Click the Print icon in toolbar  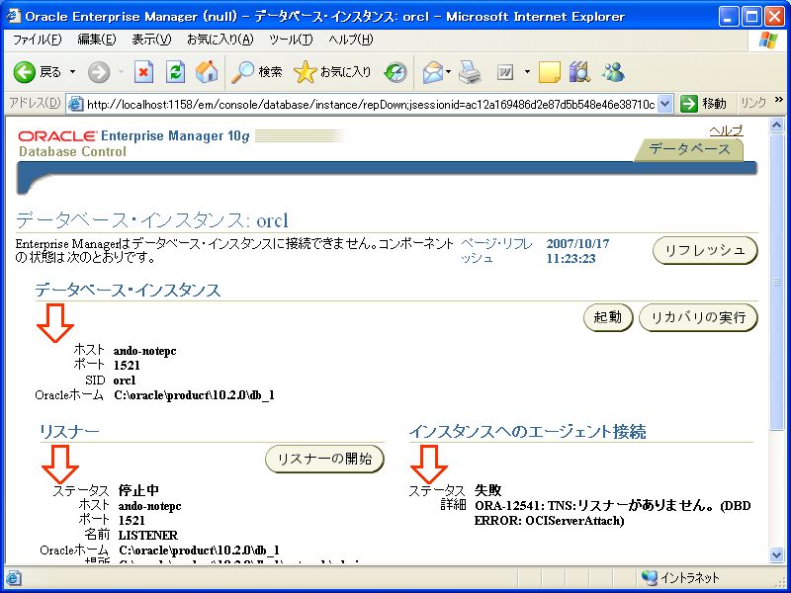[x=470, y=72]
